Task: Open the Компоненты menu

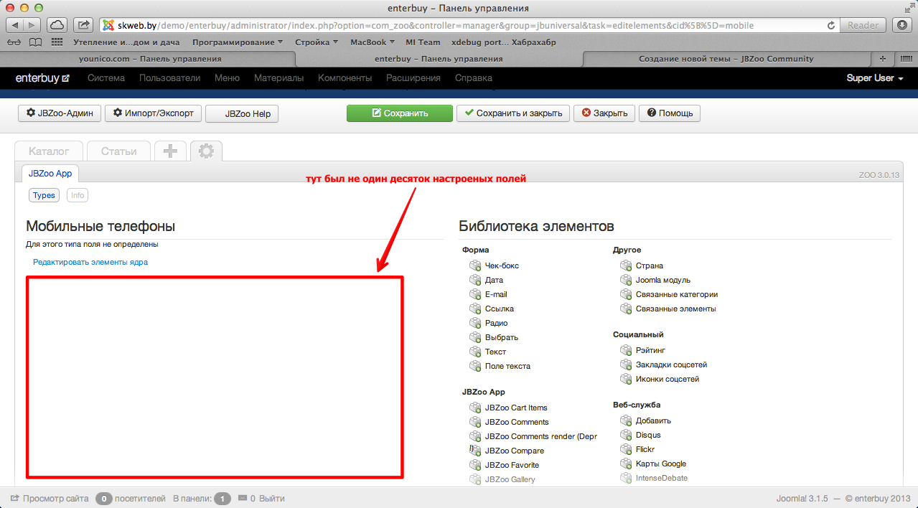Action: [x=345, y=78]
